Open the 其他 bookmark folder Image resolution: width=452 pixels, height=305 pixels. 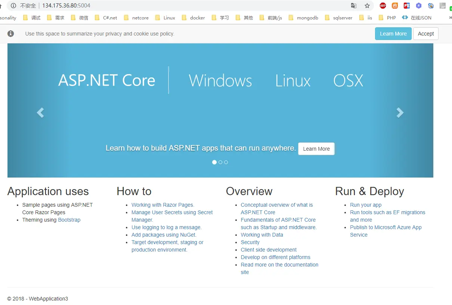click(x=244, y=18)
